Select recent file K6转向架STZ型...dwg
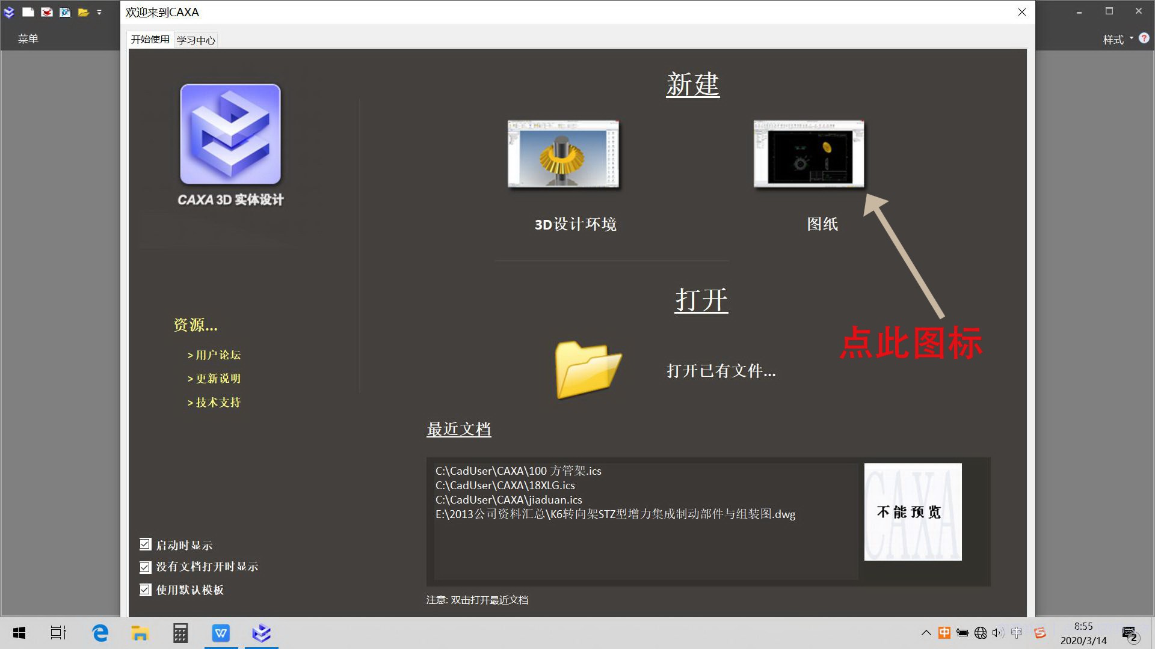Image resolution: width=1155 pixels, height=649 pixels. (x=615, y=514)
